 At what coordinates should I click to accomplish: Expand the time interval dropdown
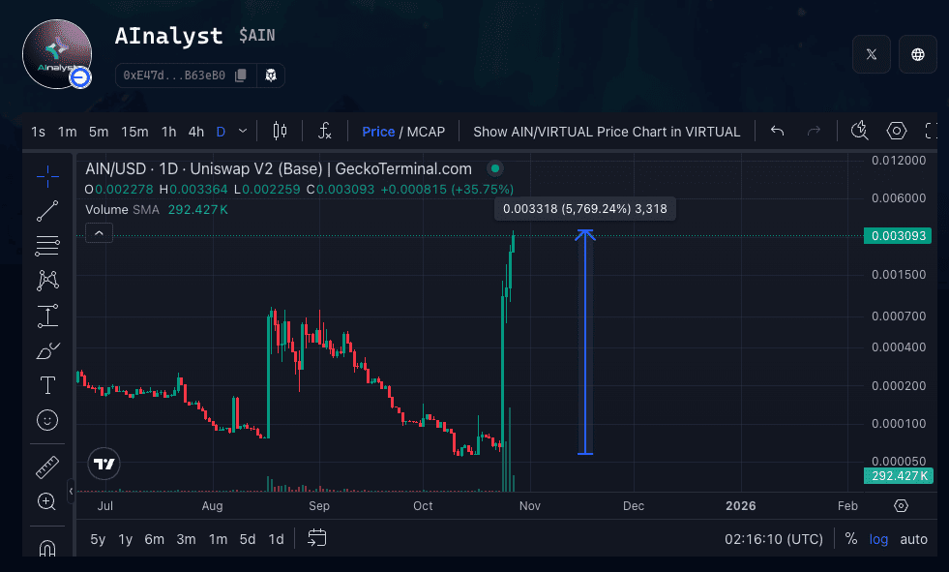coord(243,132)
